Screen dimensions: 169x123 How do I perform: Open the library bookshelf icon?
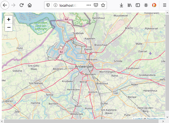coord(130,5)
